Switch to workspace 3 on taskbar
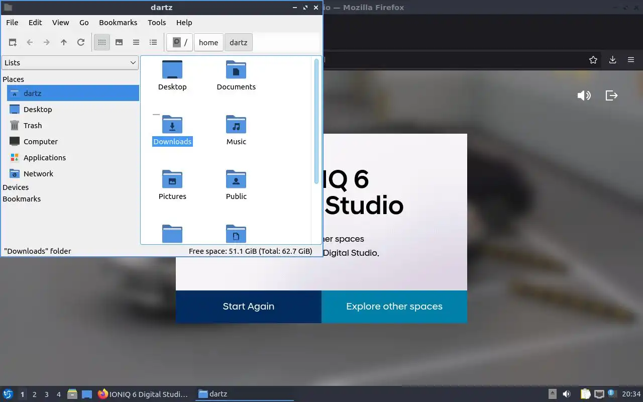The width and height of the screenshot is (643, 402). coord(46,394)
